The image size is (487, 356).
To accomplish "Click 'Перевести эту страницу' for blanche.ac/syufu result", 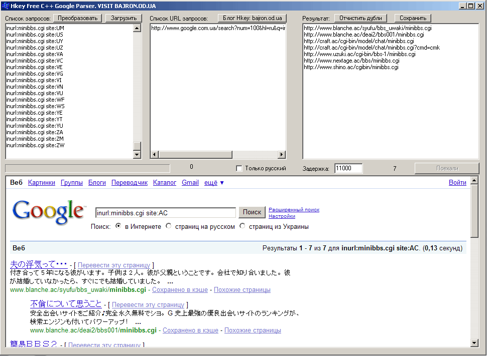I will point(113,265).
